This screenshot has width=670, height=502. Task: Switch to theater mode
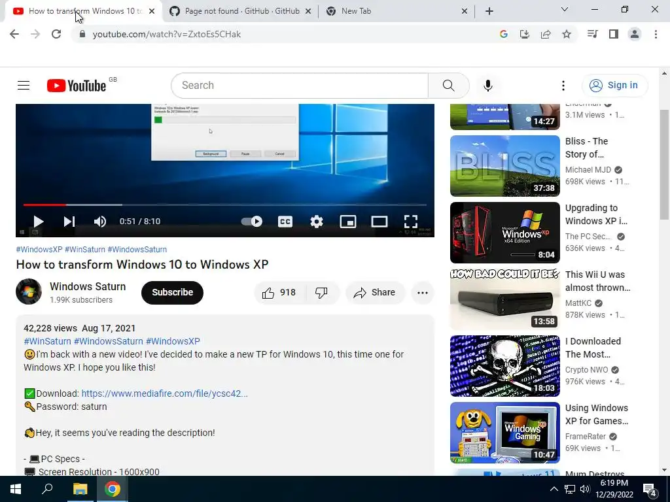tap(379, 222)
